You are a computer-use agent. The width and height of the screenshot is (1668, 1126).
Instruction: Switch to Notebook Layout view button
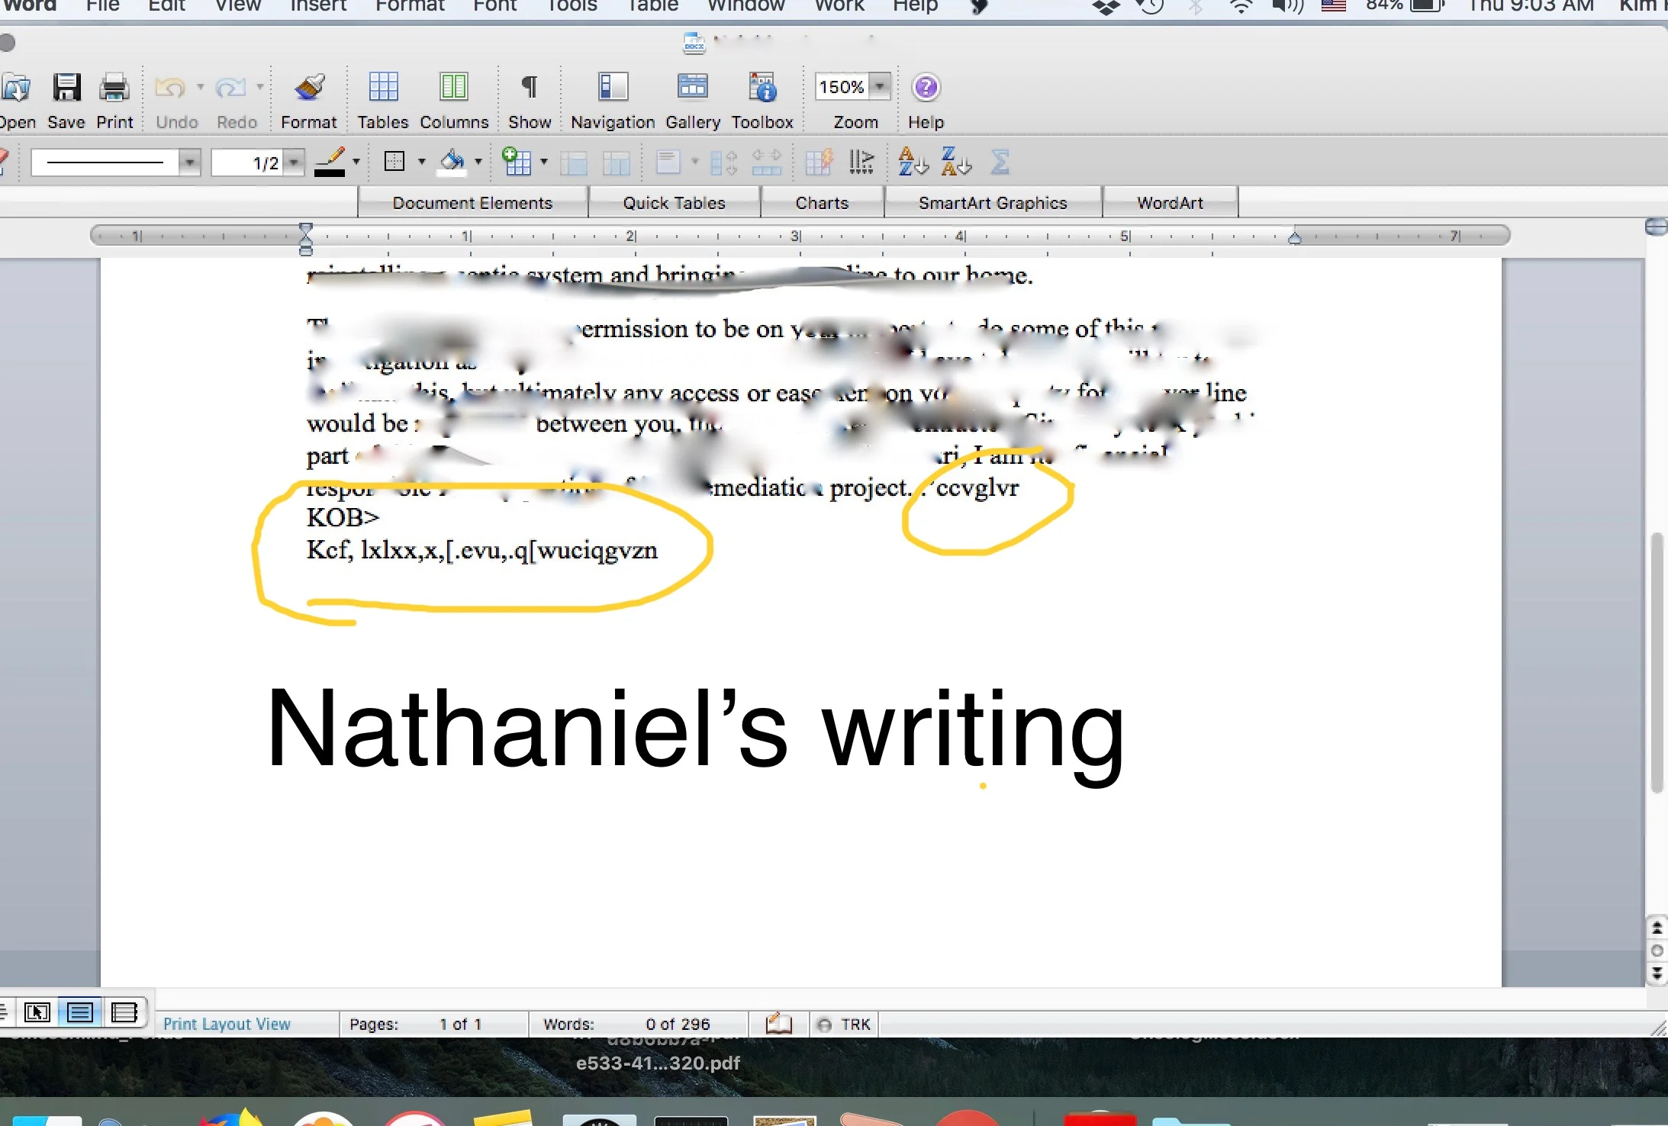click(124, 1012)
